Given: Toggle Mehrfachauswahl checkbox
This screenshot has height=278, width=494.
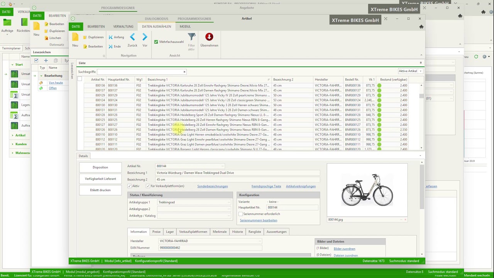Looking at the screenshot, I should [x=156, y=42].
